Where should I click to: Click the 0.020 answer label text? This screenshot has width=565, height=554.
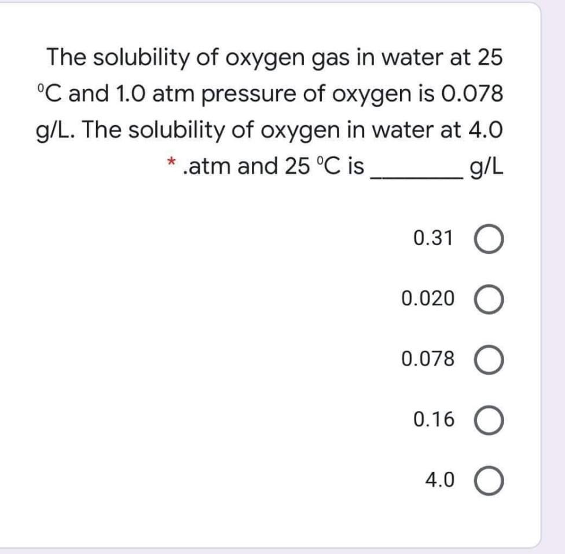point(427,300)
